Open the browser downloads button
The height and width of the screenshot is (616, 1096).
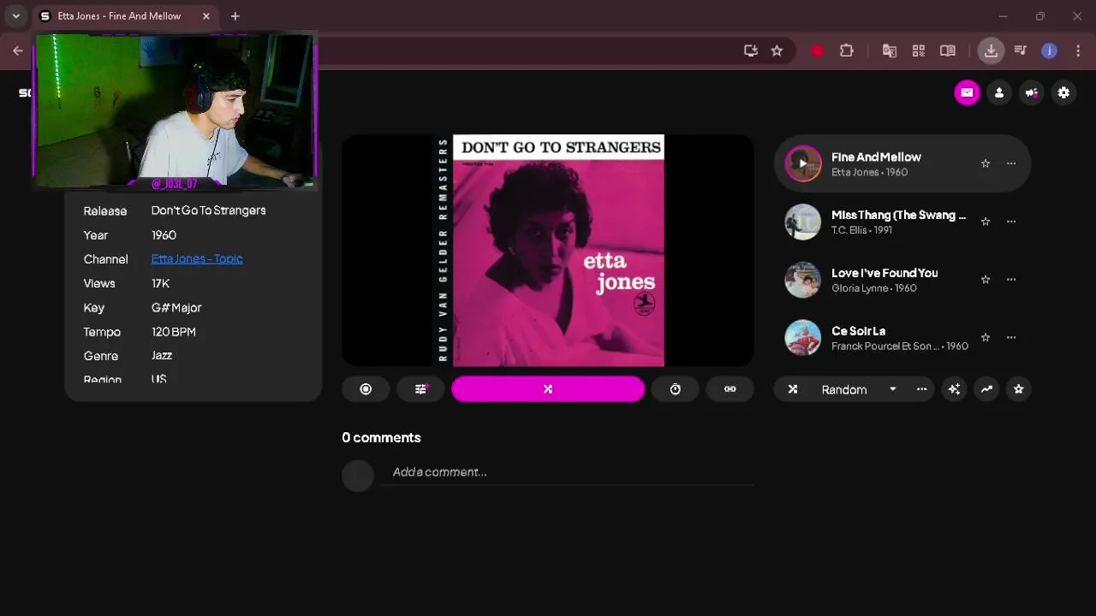click(x=991, y=51)
